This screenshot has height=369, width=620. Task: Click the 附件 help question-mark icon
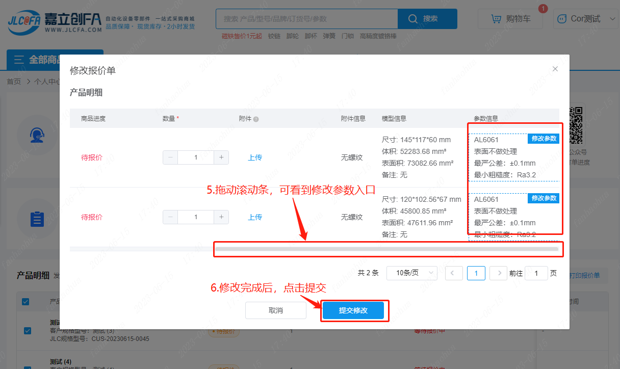[x=256, y=119]
